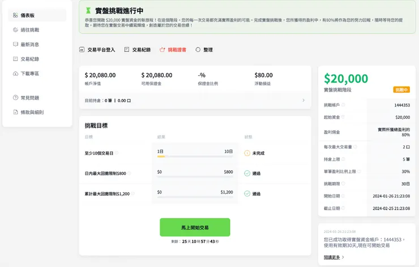Screen dimensions: 419x267
Task: Click the 常見問題 question mark icon
Action: 15,97
